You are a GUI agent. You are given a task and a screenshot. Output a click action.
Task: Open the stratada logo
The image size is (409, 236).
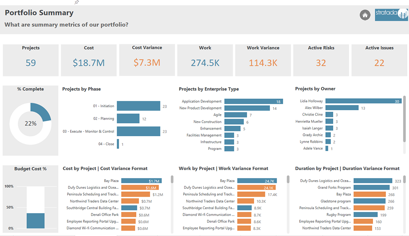[x=391, y=15]
